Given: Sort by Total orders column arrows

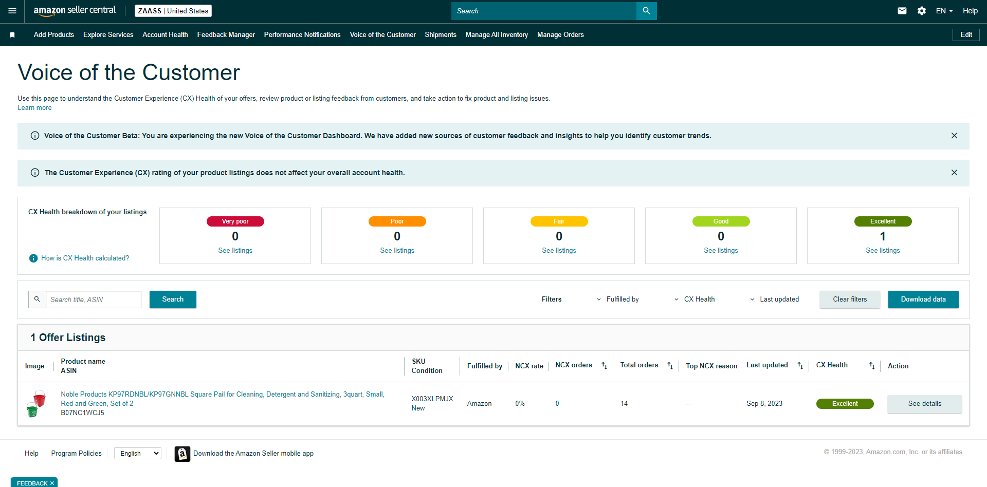Looking at the screenshot, I should 670,366.
